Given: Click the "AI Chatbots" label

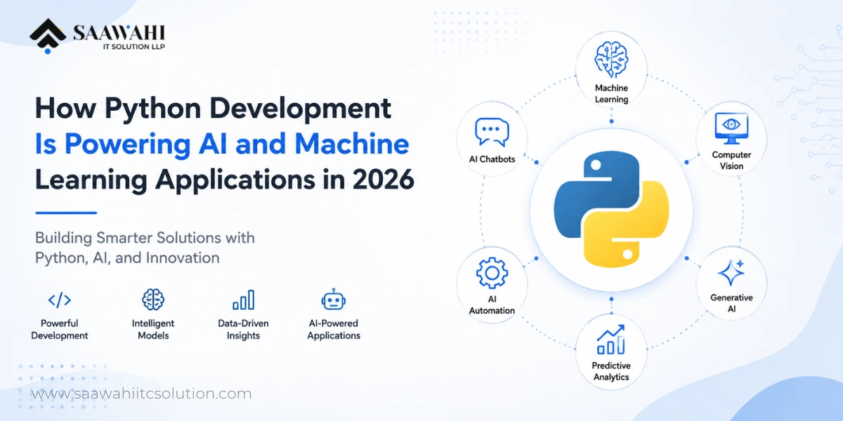Looking at the screenshot, I should 492,159.
